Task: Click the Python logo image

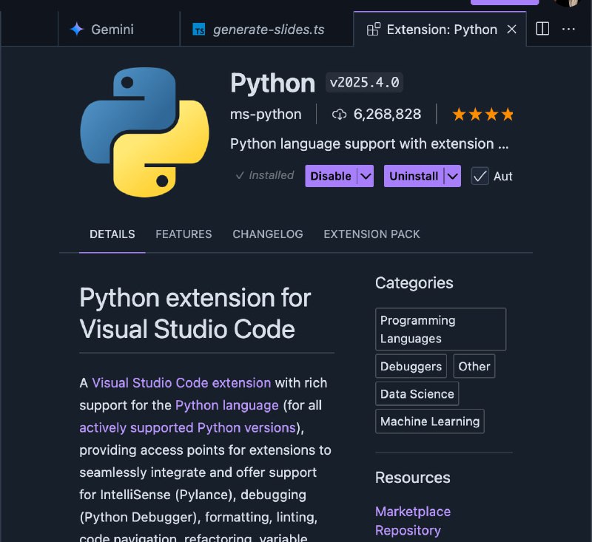Action: 144,132
